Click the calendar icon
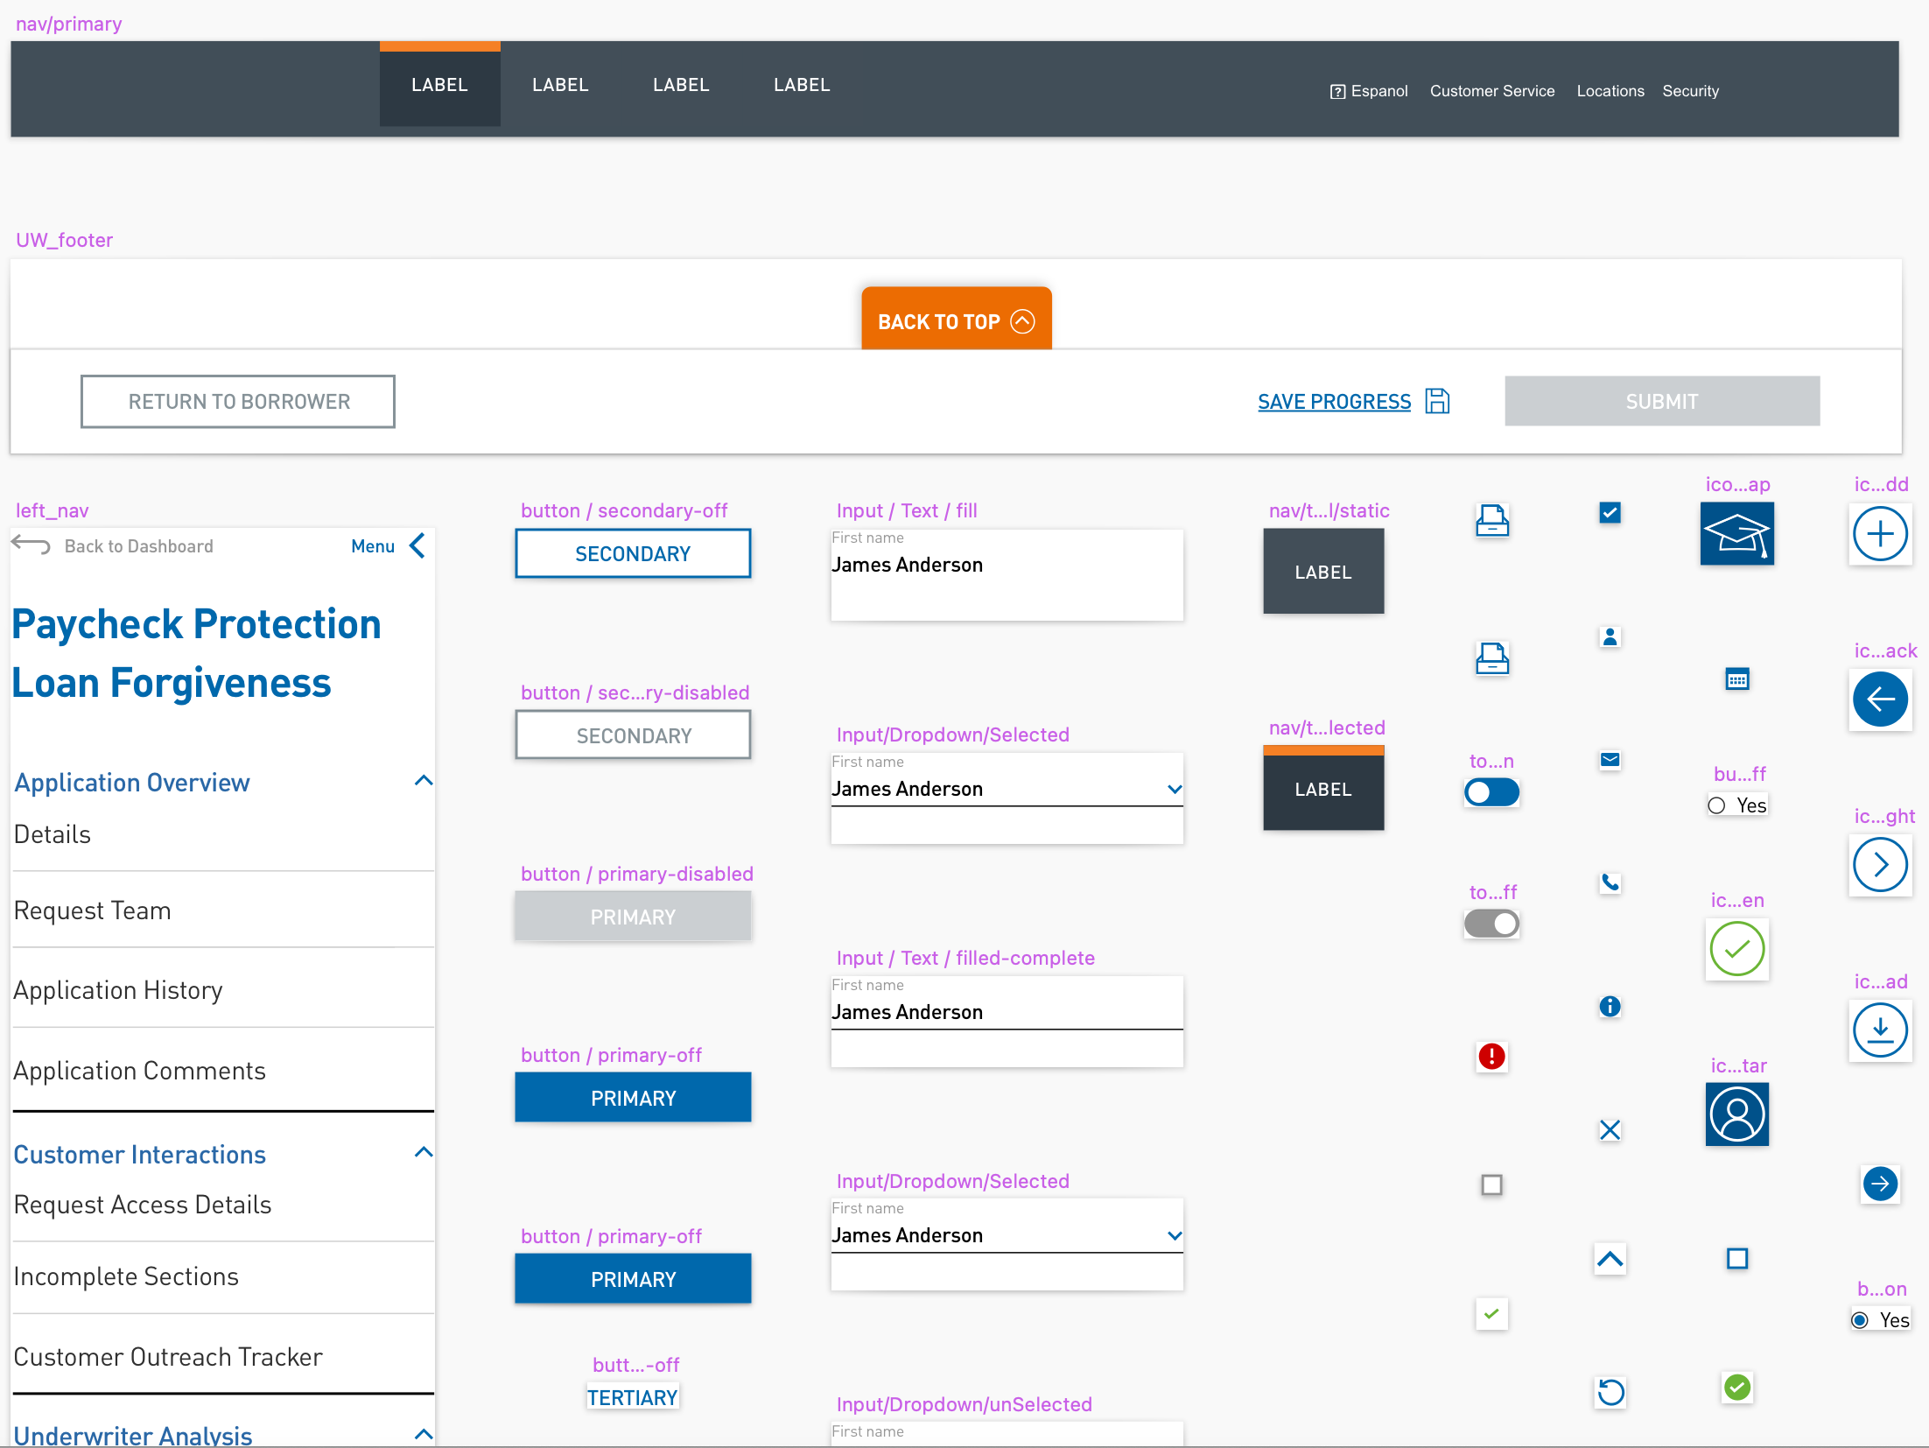 1736,678
